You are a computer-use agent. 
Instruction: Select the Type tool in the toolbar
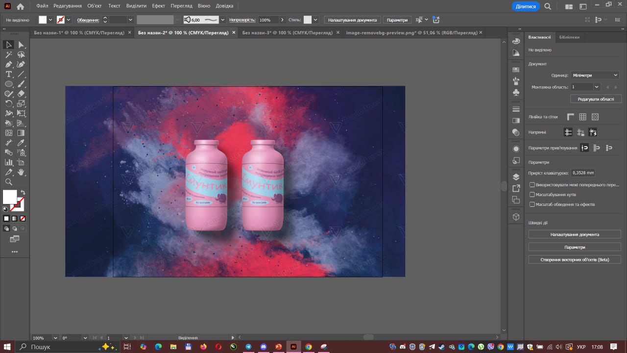click(x=9, y=75)
